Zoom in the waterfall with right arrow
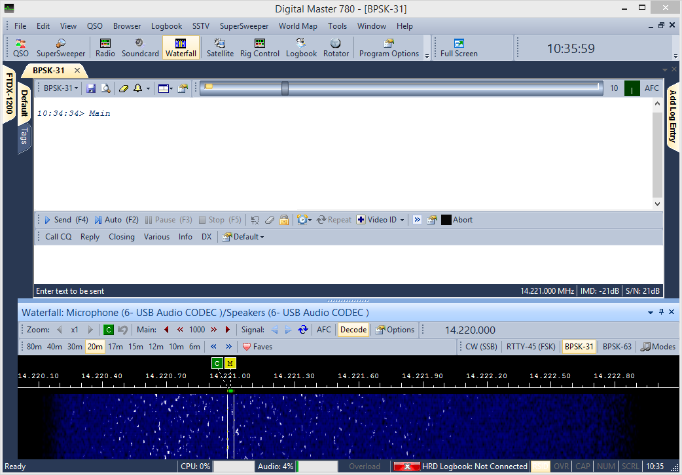The height and width of the screenshot is (475, 682). pos(90,330)
